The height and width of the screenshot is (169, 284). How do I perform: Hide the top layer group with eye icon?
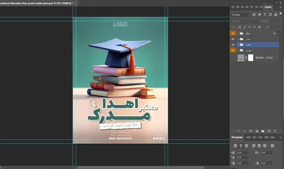point(233,33)
